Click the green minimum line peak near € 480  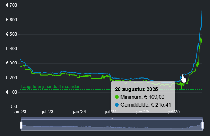tap(201, 38)
